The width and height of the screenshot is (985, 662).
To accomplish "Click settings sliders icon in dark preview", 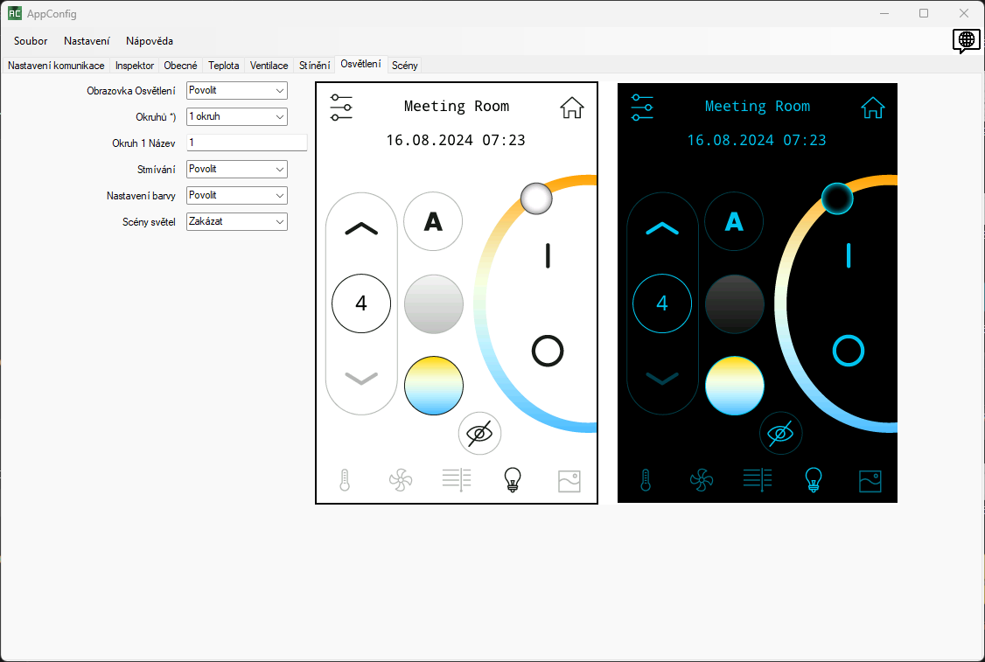I will 642,108.
